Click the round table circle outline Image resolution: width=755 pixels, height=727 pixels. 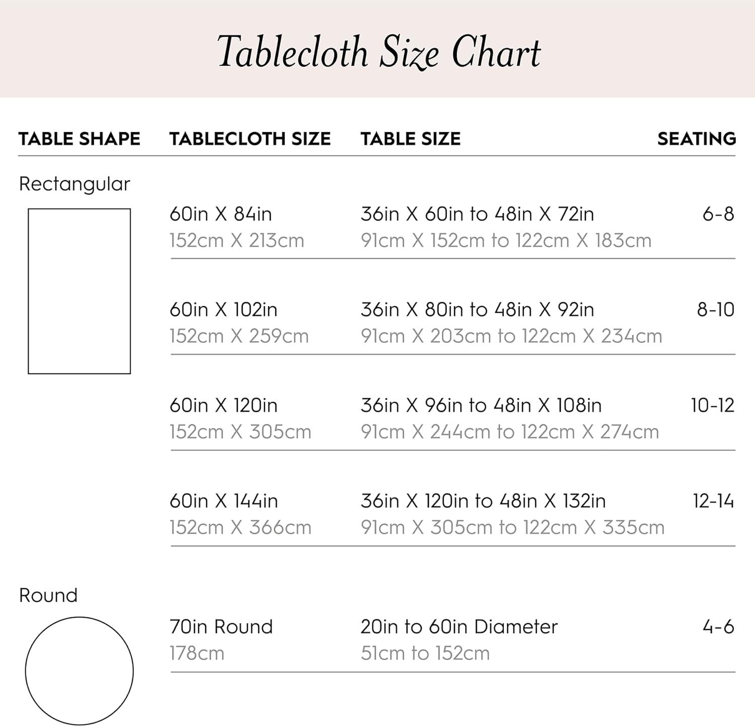(x=79, y=671)
